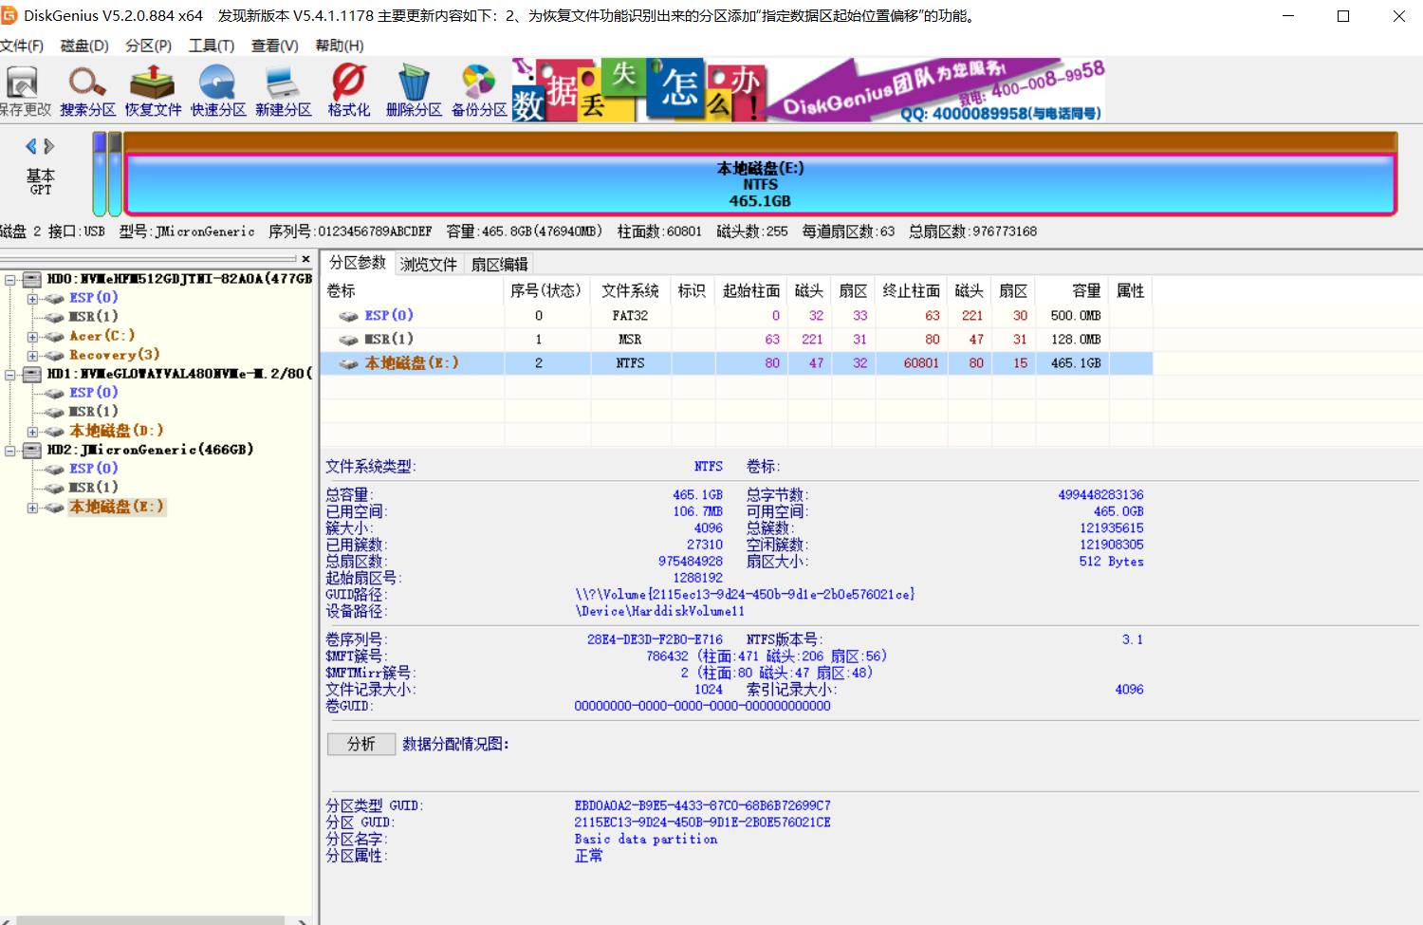1423x925 pixels.
Task: Switch to the 浏览文件 tab
Action: point(429,263)
